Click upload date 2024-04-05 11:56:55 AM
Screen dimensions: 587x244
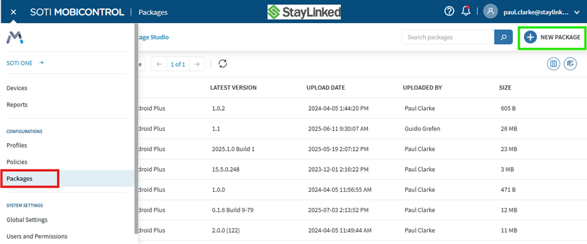340,190
